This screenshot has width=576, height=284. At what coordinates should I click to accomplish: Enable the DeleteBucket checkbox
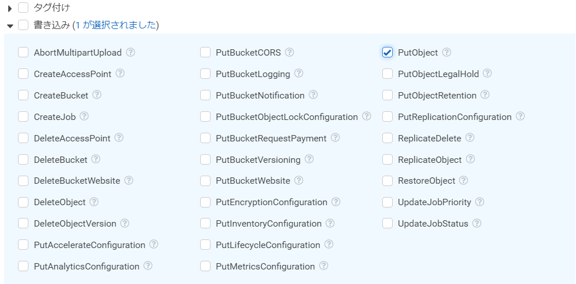(23, 159)
